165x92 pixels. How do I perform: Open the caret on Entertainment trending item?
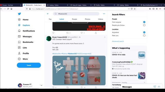coord(144,82)
